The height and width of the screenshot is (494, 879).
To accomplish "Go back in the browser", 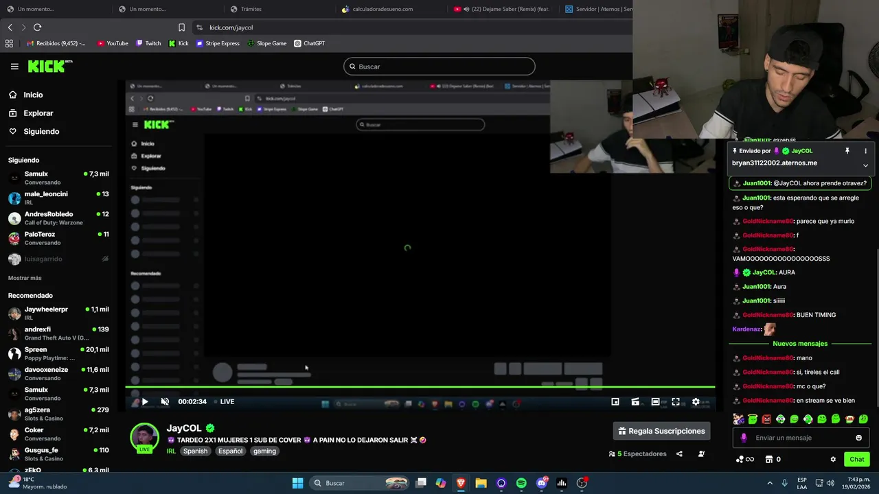I will click(x=10, y=27).
